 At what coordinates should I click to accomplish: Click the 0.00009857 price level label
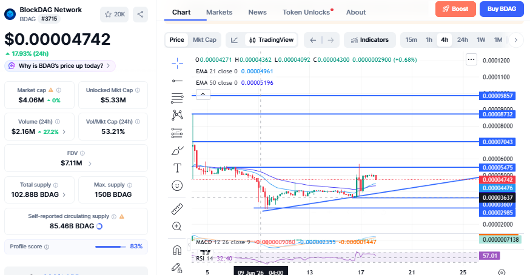497,96
